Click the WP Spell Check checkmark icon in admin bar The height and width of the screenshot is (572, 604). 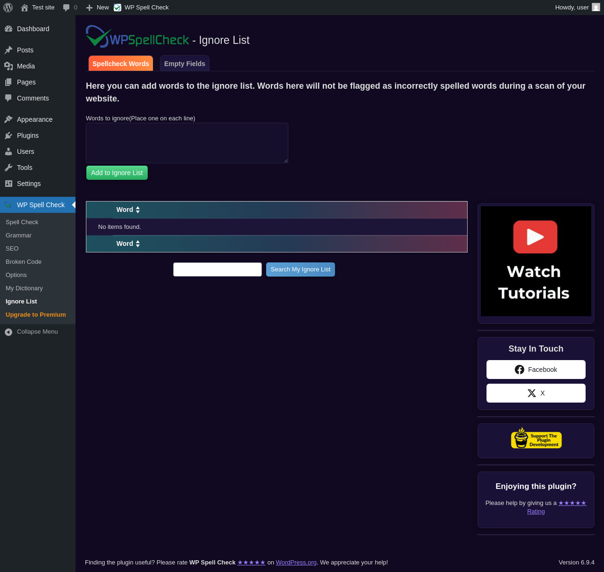117,8
